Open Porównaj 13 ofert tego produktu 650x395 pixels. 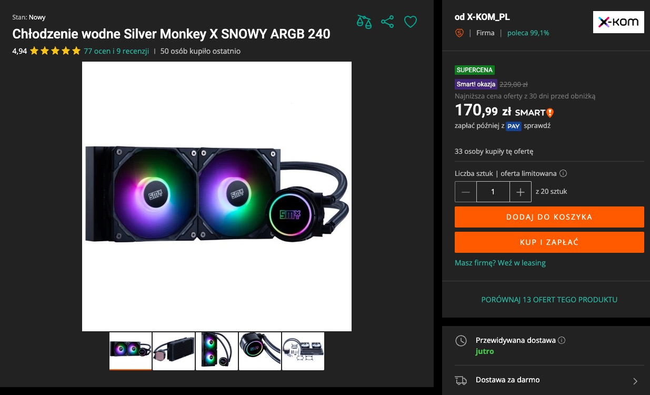549,300
